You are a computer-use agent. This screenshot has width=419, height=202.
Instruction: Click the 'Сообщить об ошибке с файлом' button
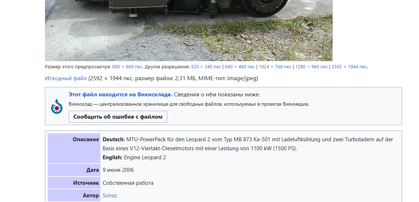(x=118, y=117)
